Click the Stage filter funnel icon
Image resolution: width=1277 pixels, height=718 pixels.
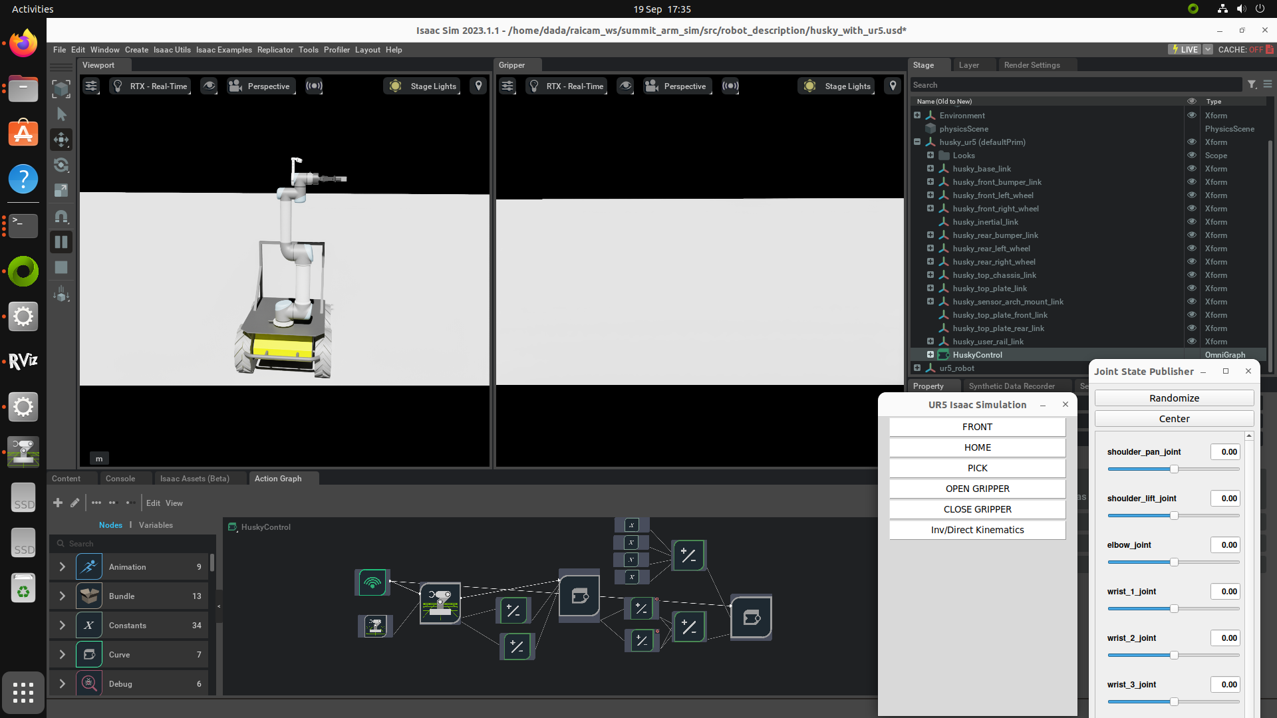pyautogui.click(x=1252, y=84)
